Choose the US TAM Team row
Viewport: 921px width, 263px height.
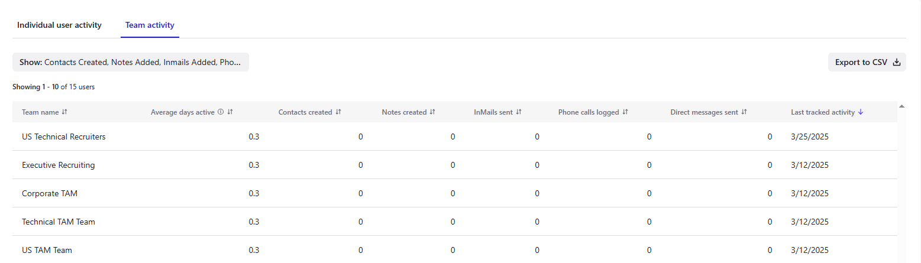click(455, 249)
